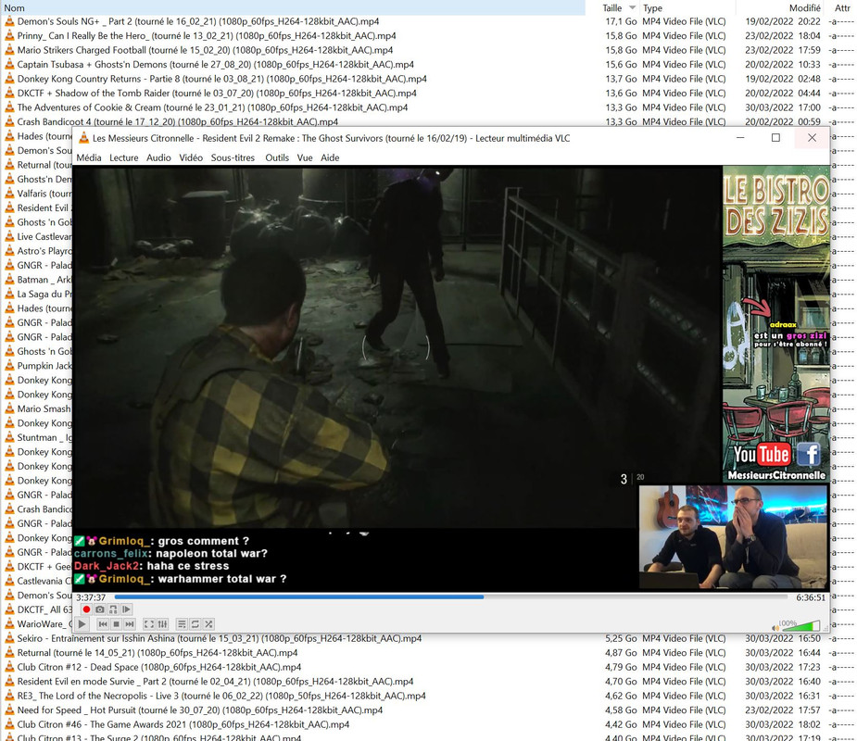Toggle fullscreen video mode
Image resolution: width=857 pixels, height=741 pixels.
[148, 624]
